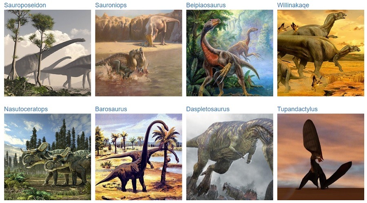Open the Beipiaosaurus title link
Viewport: 367px width, 203px height.
206,5
